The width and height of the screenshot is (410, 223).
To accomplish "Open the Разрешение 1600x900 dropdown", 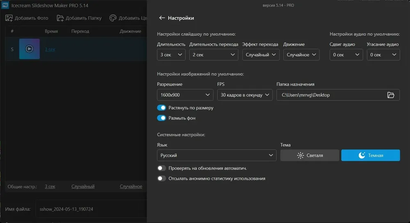I will pos(185,95).
